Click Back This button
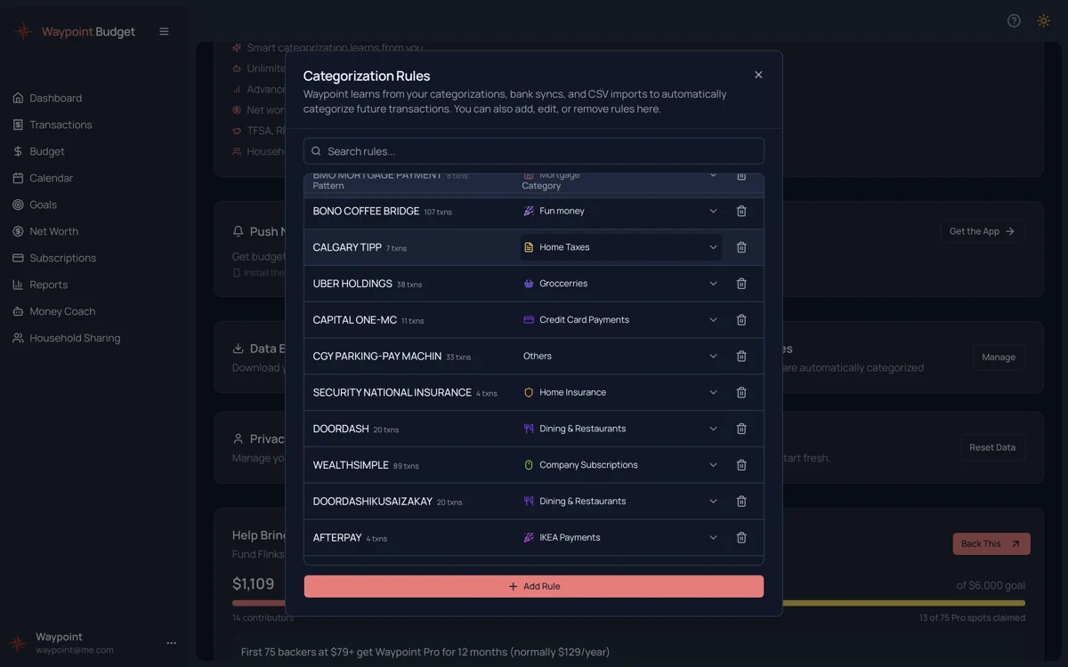This screenshot has width=1068, height=667. [991, 543]
